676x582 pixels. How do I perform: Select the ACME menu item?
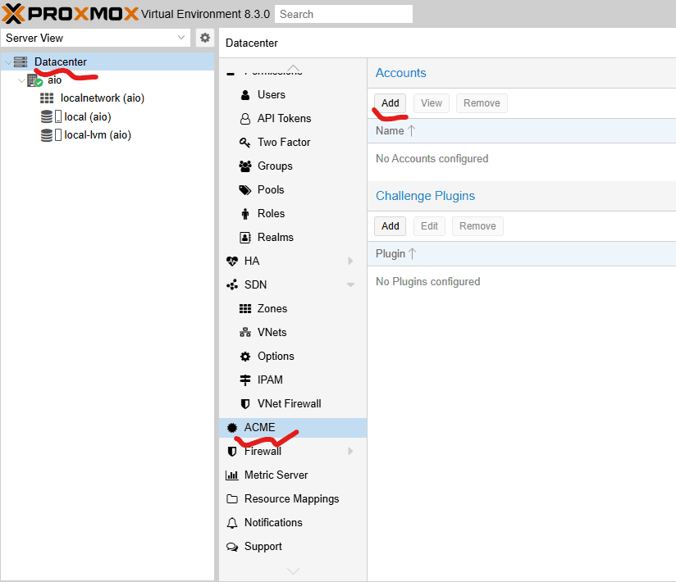[293, 427]
